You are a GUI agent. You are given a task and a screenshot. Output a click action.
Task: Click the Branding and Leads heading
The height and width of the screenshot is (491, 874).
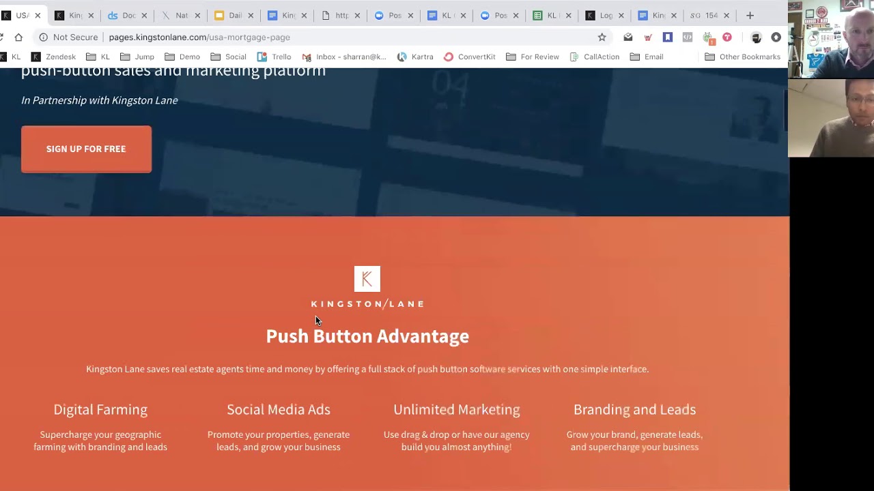(635, 409)
